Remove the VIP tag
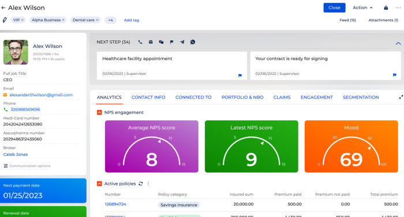Viewport: 404px width, 217px height. 23,20
